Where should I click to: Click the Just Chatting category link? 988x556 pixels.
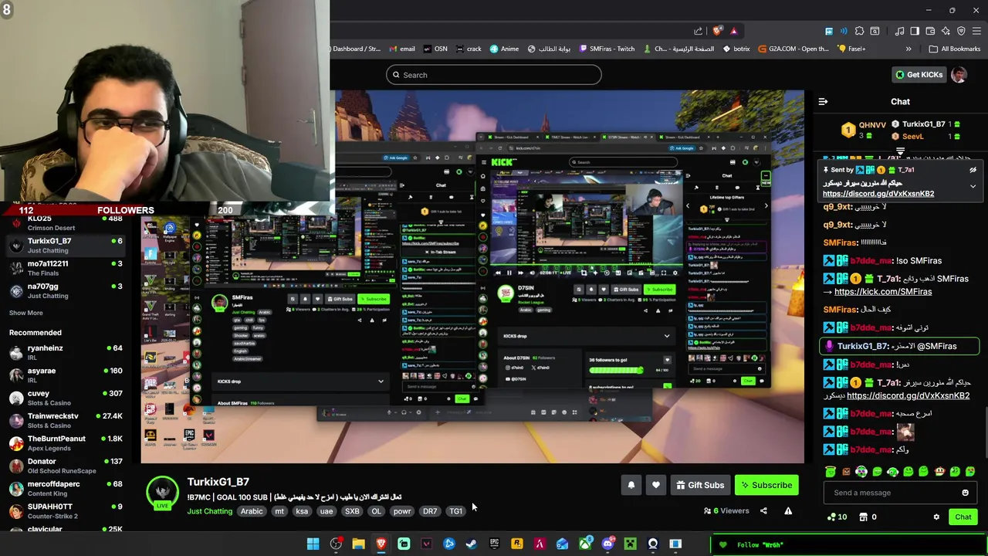click(209, 511)
